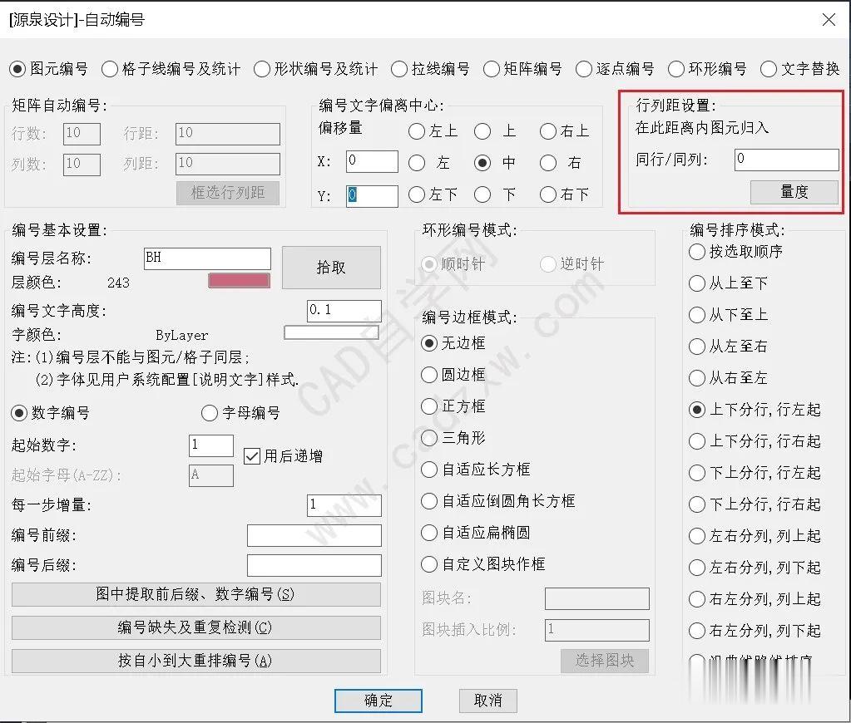Switch numbering to 字母编号
This screenshot has width=851, height=723.
click(x=210, y=413)
